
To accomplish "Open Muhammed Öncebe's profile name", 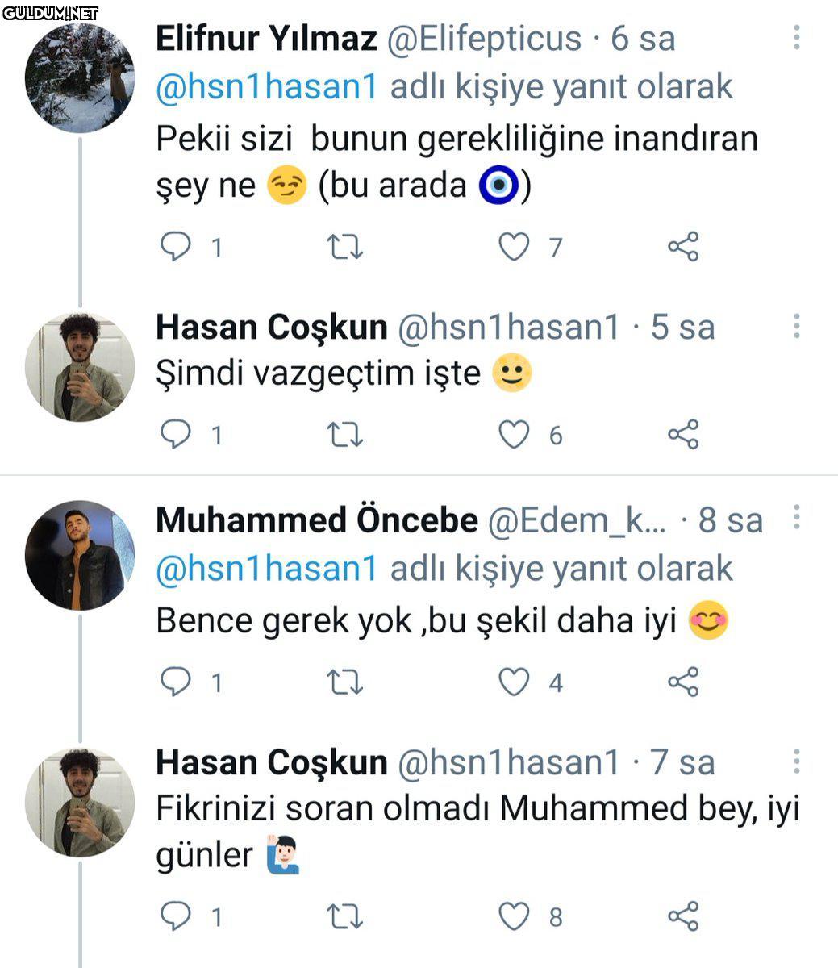I will (x=316, y=520).
